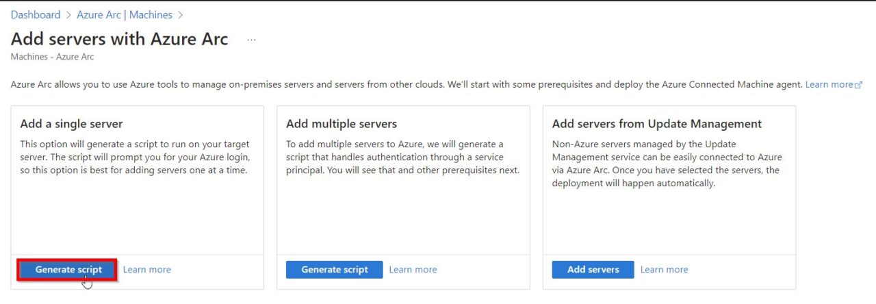876x304 pixels.
Task: Click the Add servers with Azure Arc title
Action: pos(120,39)
